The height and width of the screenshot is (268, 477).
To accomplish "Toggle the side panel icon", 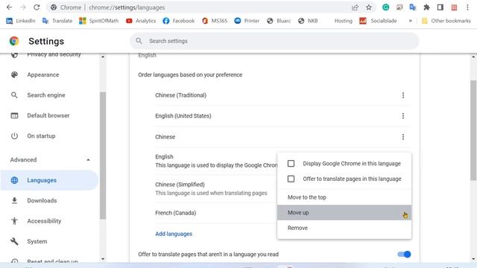I will pyautogui.click(x=440, y=7).
